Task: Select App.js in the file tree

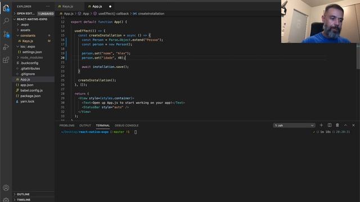Action: [33, 80]
